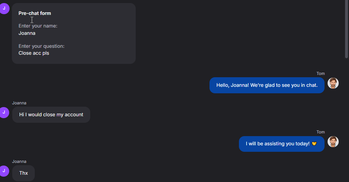The image size is (349, 182).
Task: Click the 'Hello, Joanna! We're glad to see you in chat.' bubble
Action: 267,85
